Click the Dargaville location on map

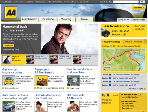(x=107, y=67)
